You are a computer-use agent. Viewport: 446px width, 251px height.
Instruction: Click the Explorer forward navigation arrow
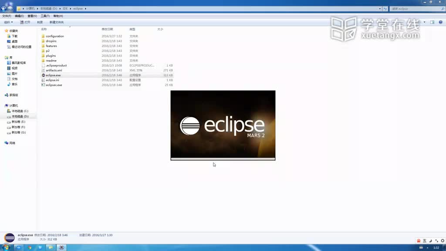point(10,9)
